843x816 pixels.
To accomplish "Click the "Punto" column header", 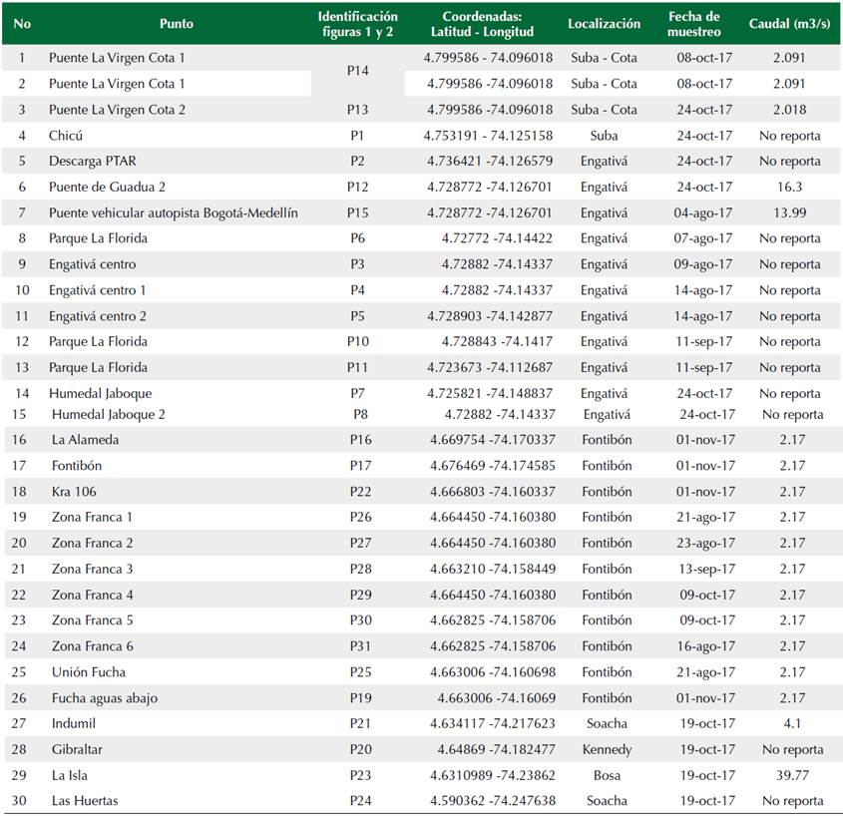I will coord(176,24).
